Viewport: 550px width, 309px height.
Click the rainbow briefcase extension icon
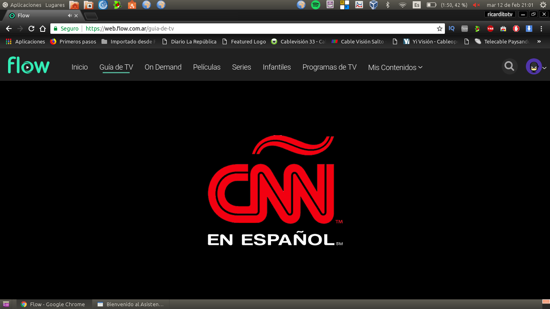[503, 29]
